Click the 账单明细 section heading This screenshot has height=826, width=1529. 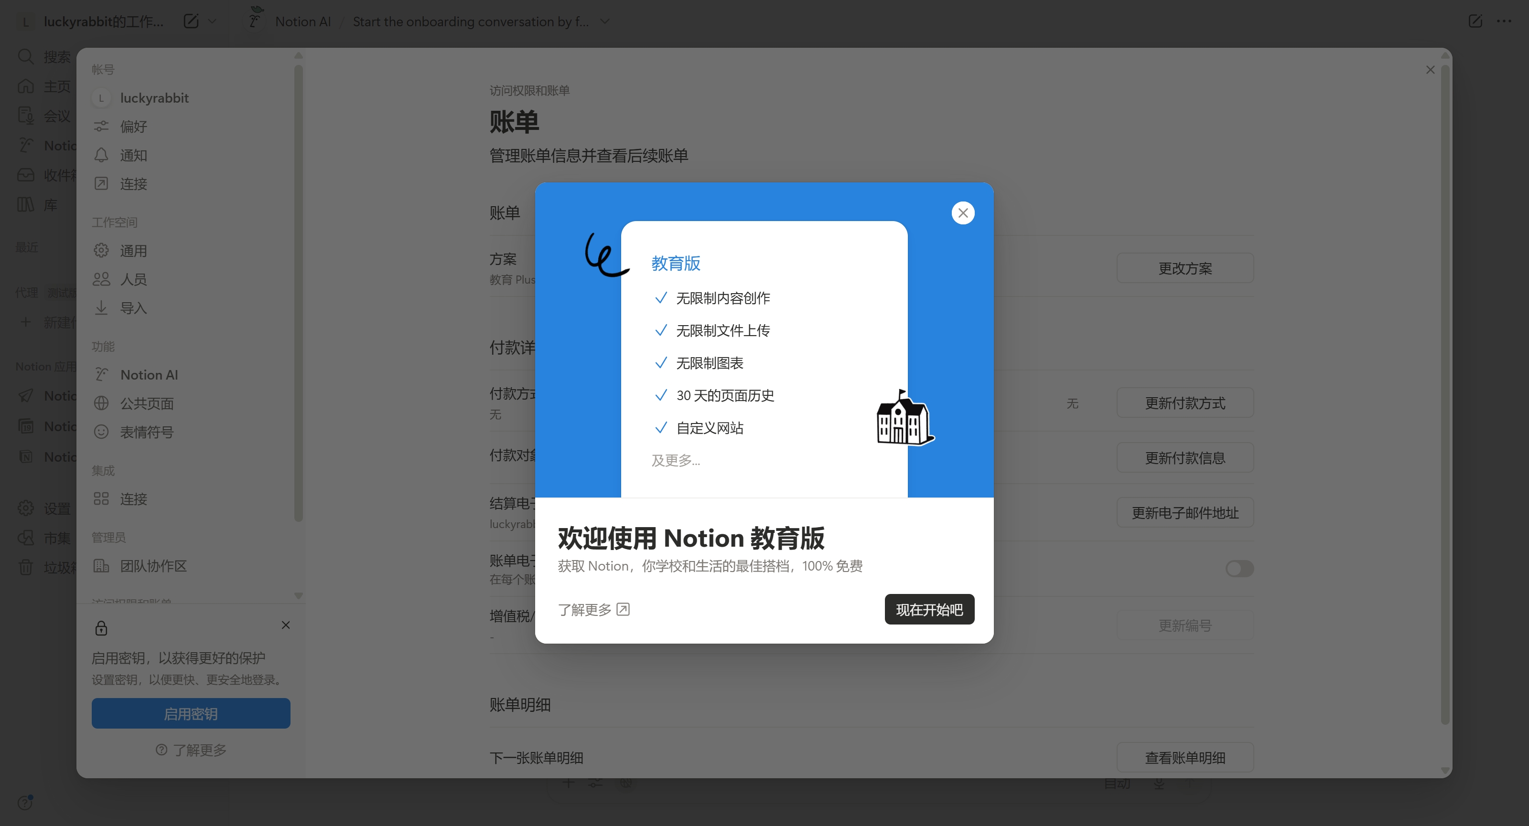(520, 704)
